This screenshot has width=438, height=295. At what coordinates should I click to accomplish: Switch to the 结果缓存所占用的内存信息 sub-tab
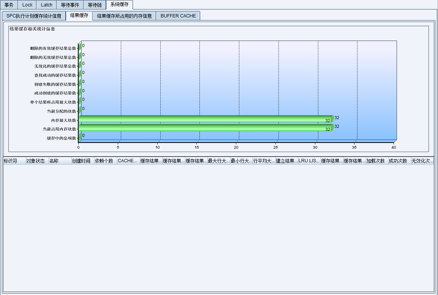124,16
